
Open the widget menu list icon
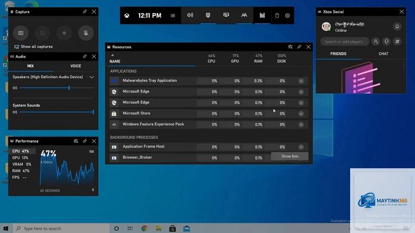(x=173, y=16)
